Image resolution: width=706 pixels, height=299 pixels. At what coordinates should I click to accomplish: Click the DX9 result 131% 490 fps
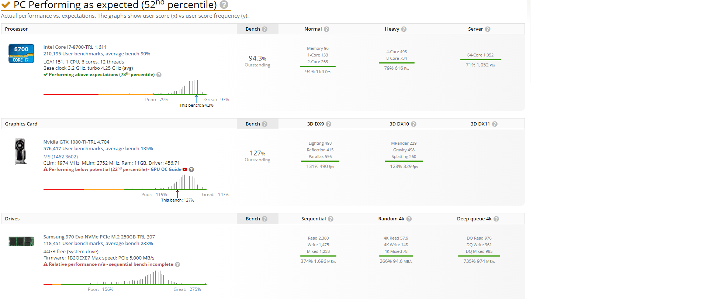click(x=320, y=166)
